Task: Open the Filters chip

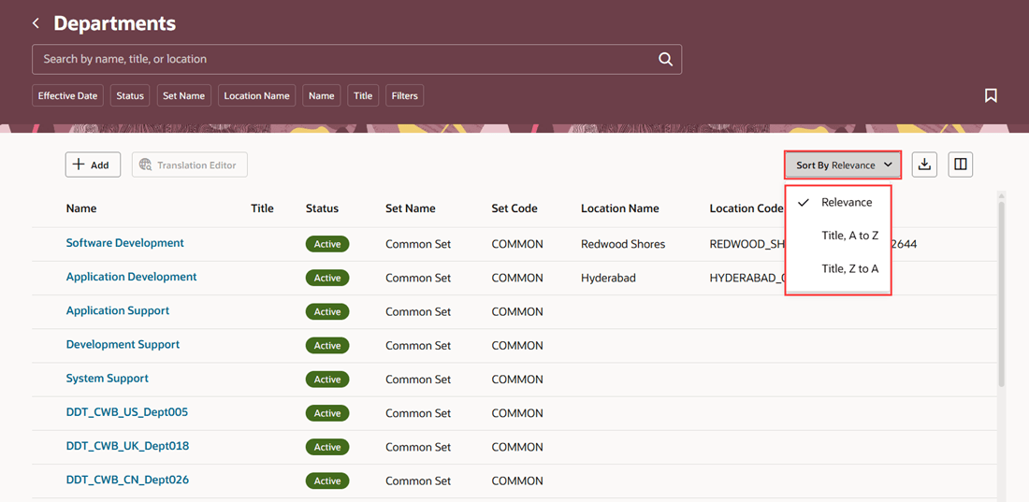Action: pos(405,95)
